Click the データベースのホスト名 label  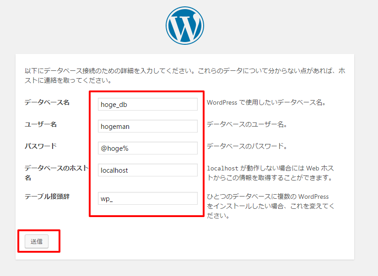click(x=56, y=173)
